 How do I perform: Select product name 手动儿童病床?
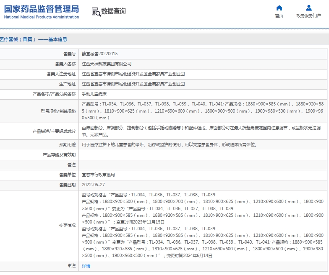coord(94,94)
